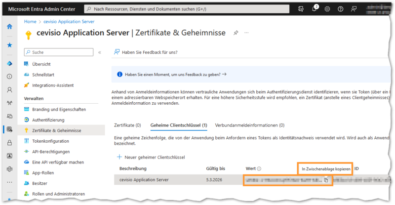The height and width of the screenshot is (205, 395).
Task: Click the ID column header
Action: [356, 168]
